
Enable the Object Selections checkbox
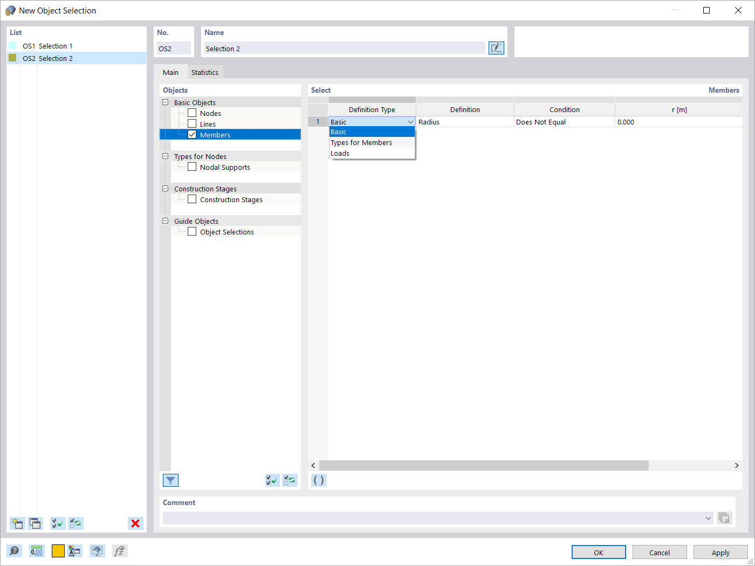(192, 231)
